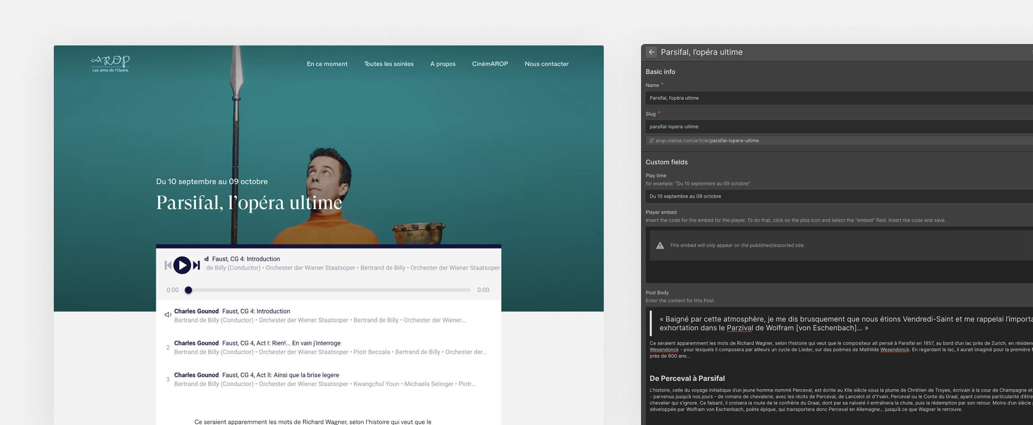The image size is (1033, 425).
Task: Click the link icon beside article URL
Action: (x=652, y=141)
